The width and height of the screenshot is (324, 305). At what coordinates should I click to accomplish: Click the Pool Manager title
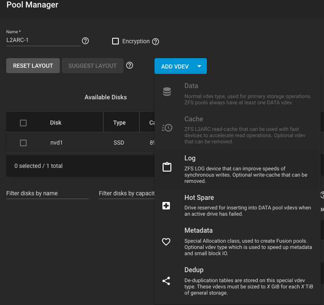[x=32, y=5]
